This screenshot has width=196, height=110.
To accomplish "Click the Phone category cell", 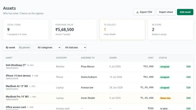I will [x=59, y=77].
